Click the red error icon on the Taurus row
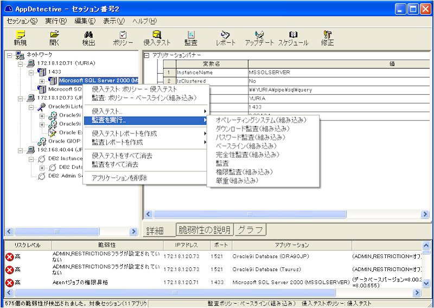Viewport: 434px width, 308px height. pos(10,270)
